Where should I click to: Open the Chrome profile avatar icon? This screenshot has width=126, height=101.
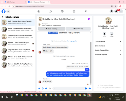click(120, 6)
